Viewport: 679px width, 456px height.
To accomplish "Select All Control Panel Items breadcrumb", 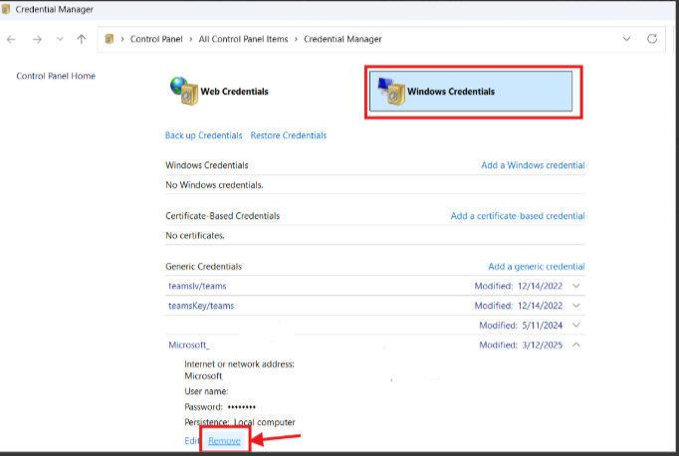I will 243,39.
